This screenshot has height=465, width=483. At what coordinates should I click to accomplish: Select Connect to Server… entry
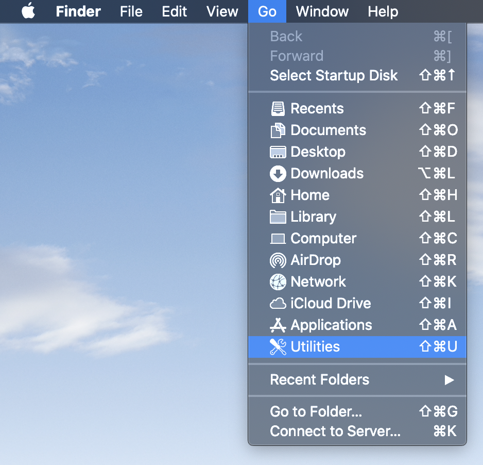[x=335, y=431]
